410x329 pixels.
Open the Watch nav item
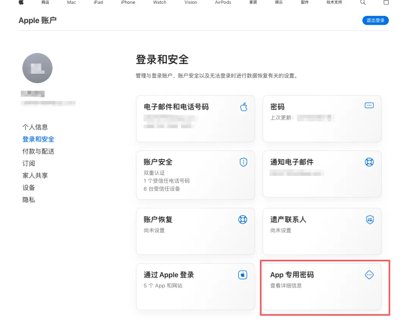[x=159, y=2]
